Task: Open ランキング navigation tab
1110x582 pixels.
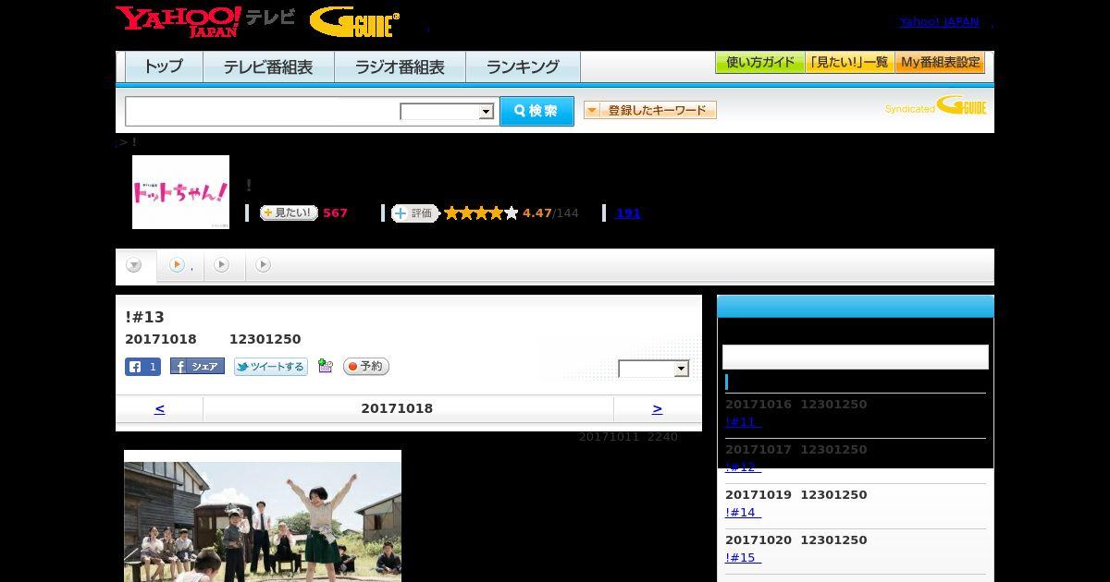Action: 523,67
